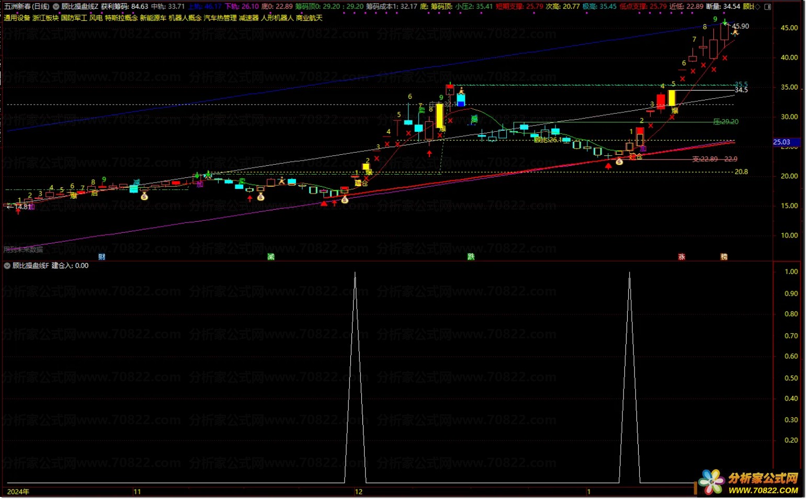Click the diamond icon at top right

click(758, 7)
